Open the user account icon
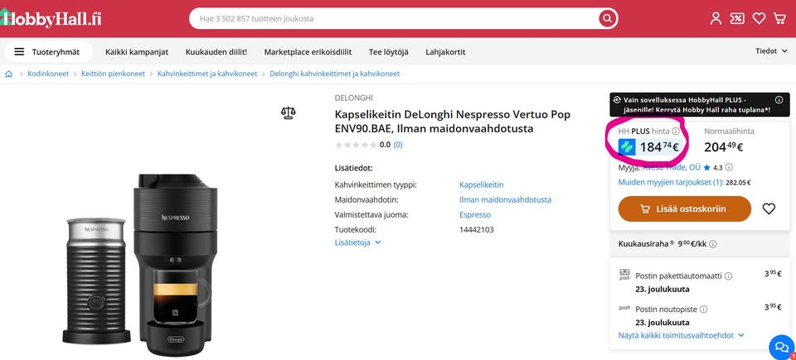 [716, 19]
